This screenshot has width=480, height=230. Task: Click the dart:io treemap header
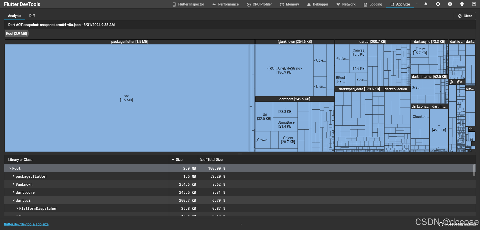(457, 42)
